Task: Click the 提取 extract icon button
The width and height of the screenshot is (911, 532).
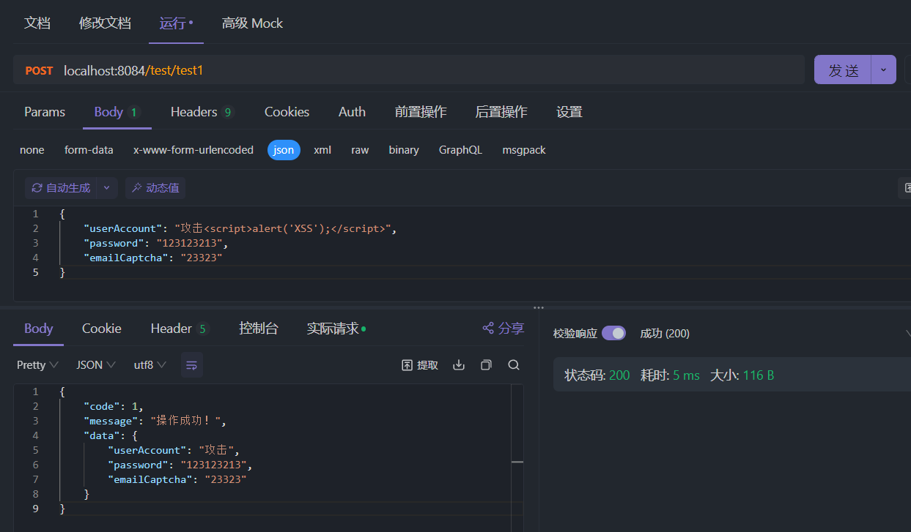Action: pyautogui.click(x=420, y=365)
